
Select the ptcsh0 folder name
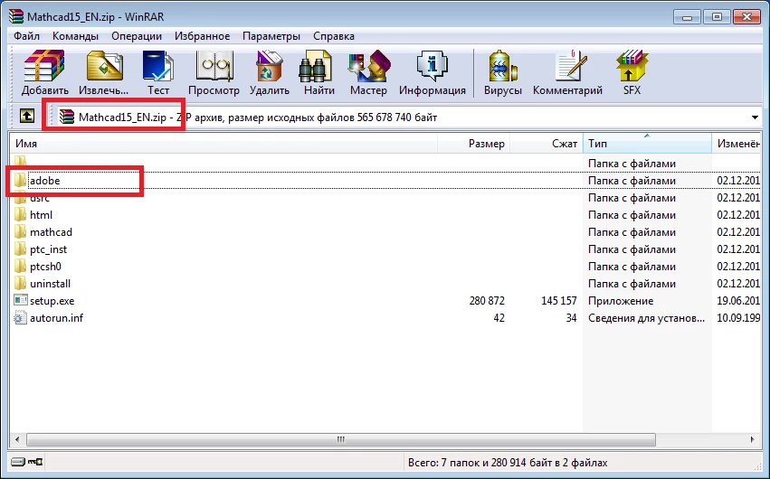(x=45, y=267)
